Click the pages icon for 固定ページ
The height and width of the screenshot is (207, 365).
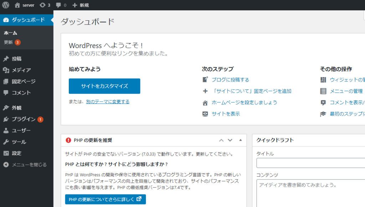coord(6,81)
